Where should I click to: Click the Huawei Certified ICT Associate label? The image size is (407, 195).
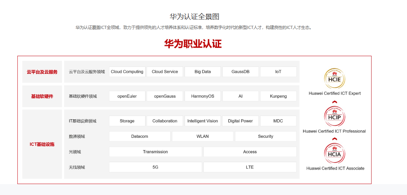[x=335, y=168]
